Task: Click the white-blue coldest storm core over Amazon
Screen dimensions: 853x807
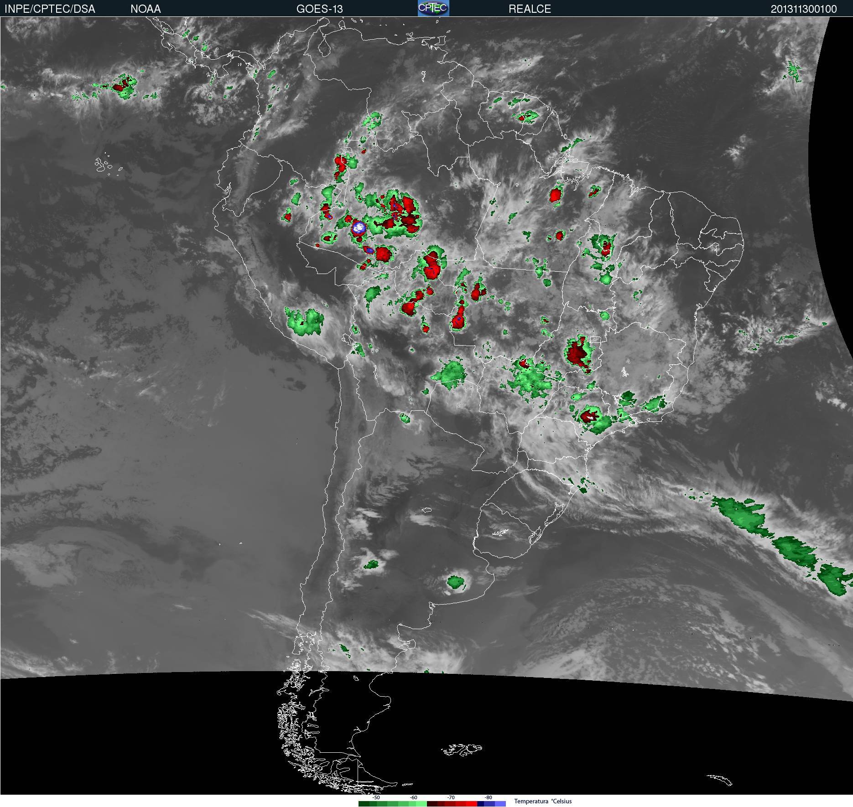Action: point(359,227)
